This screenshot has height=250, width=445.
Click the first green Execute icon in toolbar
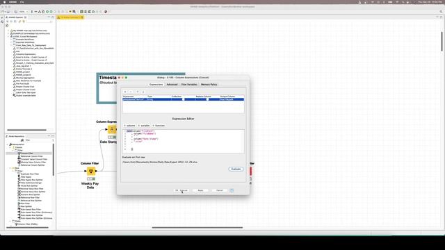tap(47, 12)
